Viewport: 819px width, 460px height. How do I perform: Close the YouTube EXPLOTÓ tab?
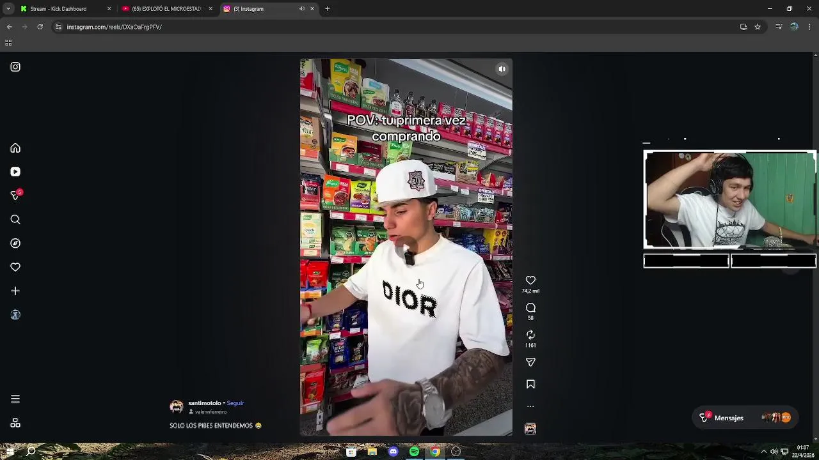[x=211, y=9]
